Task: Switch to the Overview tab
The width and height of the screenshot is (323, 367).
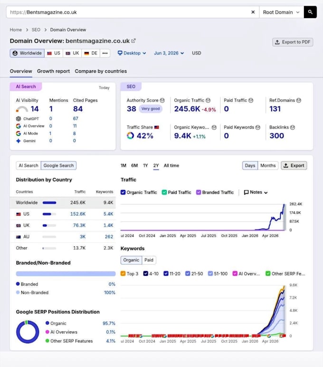Action: point(21,71)
